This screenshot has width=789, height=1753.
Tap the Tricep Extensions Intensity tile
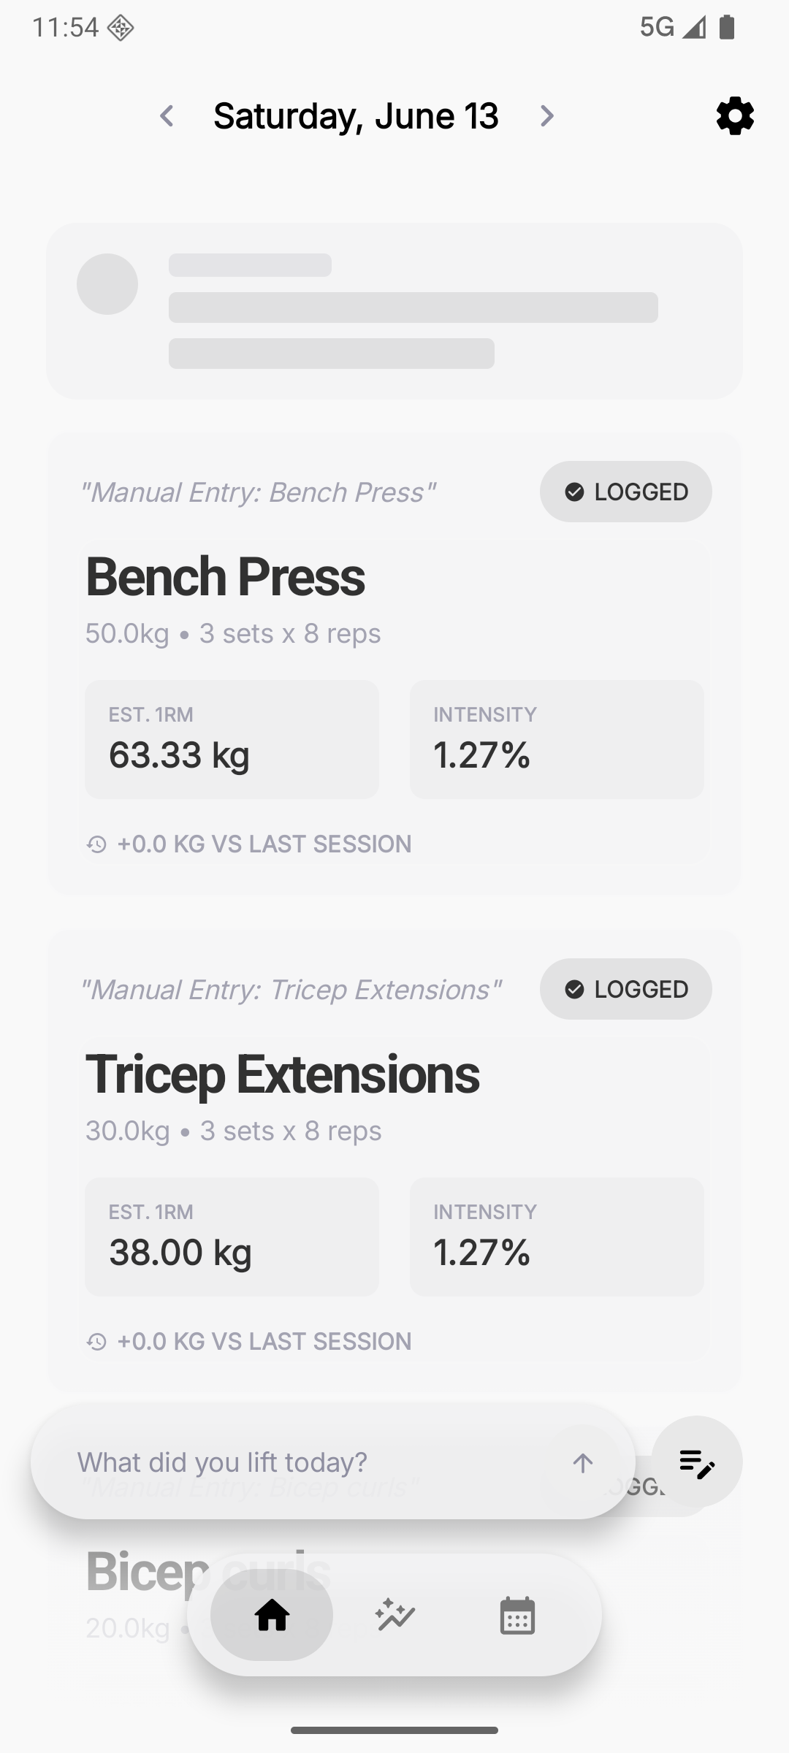(557, 1237)
